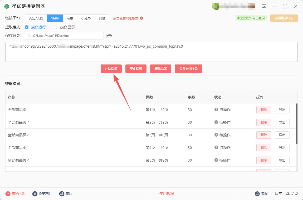The height and width of the screenshot is (200, 303).
Task: Open 免责声明 link text
Action: [45, 194]
